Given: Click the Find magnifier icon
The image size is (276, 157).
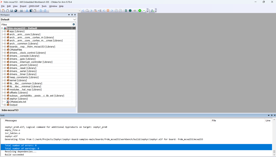Looking at the screenshot, I should click(87, 11).
